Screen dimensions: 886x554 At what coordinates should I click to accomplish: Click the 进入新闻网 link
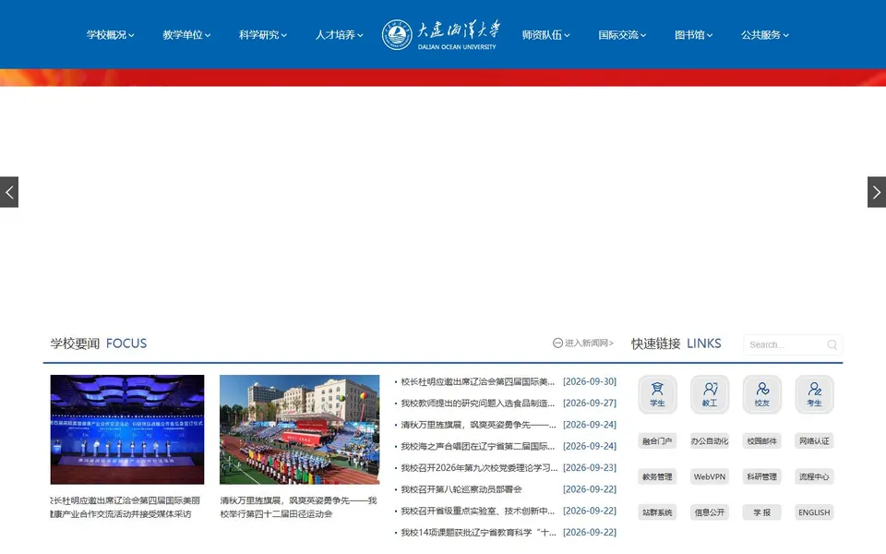583,343
